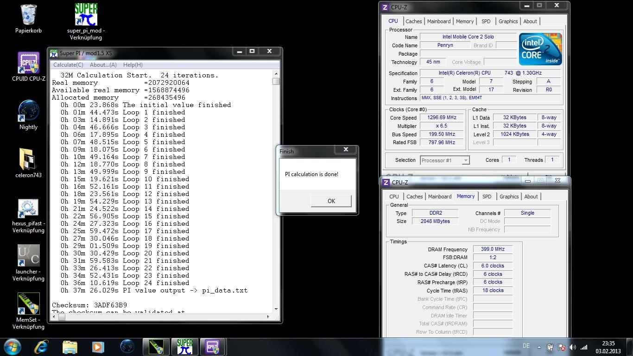This screenshot has height=356, width=633.
Task: Switch to About tab in upper CPU-Z
Action: tap(530, 21)
